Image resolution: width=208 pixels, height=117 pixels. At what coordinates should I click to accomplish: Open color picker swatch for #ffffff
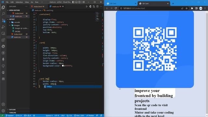pos(63,66)
